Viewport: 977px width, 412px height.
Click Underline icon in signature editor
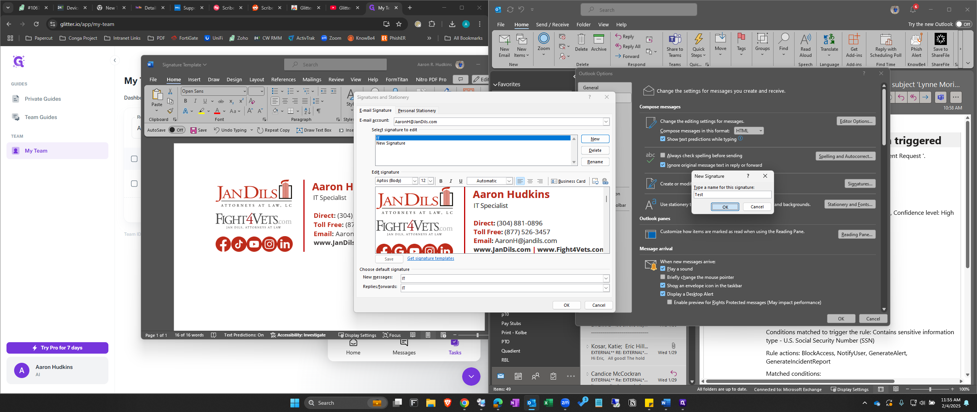coord(461,181)
